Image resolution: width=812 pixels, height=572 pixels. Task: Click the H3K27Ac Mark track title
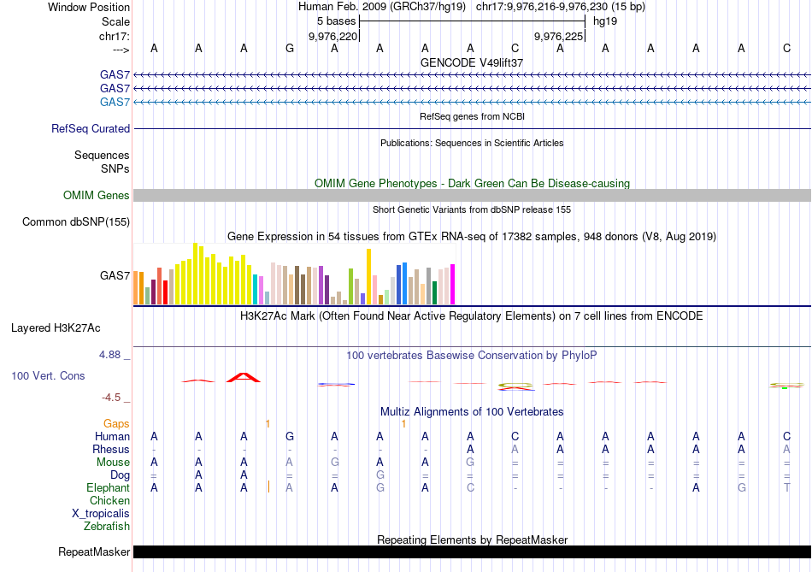click(x=472, y=316)
